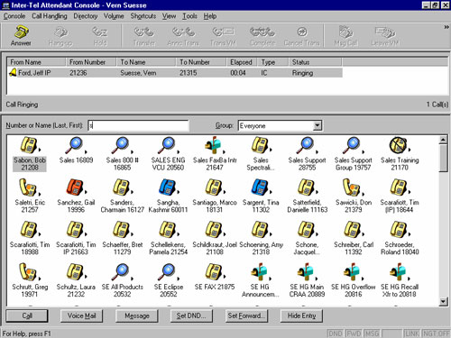Select SE HG Overflow 20816 mailbox icon

pyautogui.click(x=352, y=271)
